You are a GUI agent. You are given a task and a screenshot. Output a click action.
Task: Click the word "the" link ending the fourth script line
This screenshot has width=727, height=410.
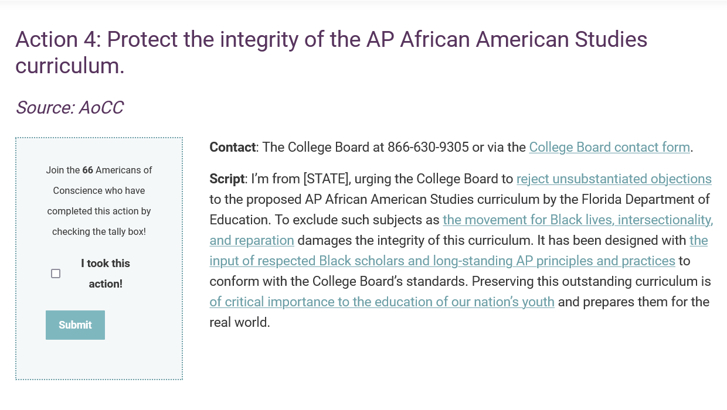tap(699, 240)
